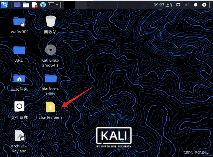Image resolution: width=213 pixels, height=157 pixels.
Task: Open the Kali dragon applications menu
Action: point(4,5)
